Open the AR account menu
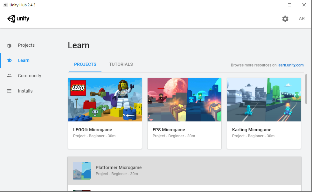Image resolution: width=312 pixels, height=192 pixels. tap(302, 18)
